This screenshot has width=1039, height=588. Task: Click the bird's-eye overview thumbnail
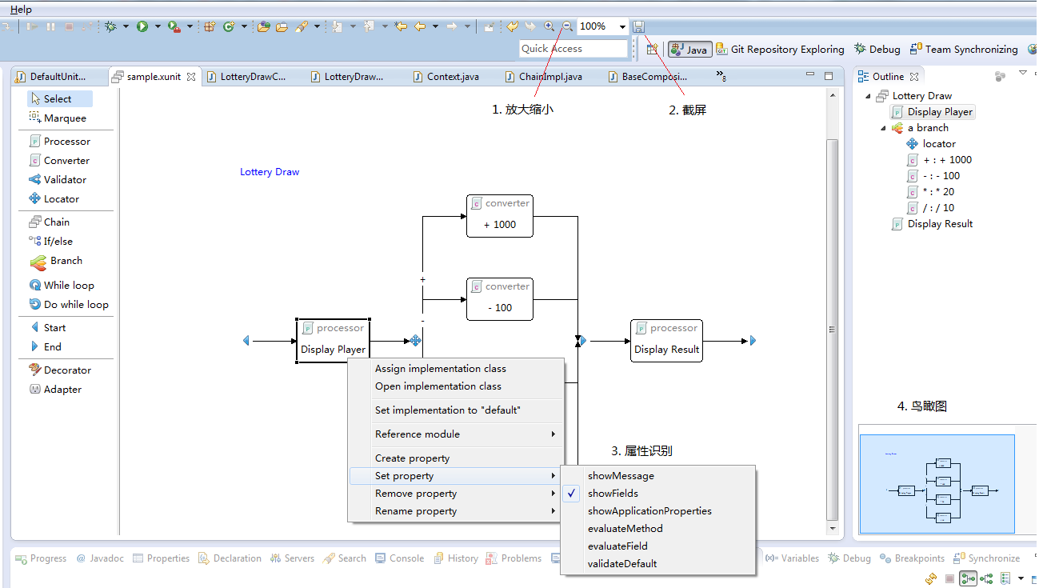click(937, 484)
